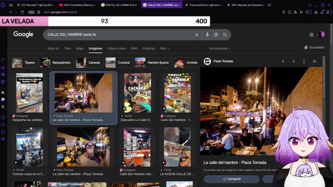Screen dimensions: 333x187
Task: Switch to Todo results tab
Action: pos(67,49)
